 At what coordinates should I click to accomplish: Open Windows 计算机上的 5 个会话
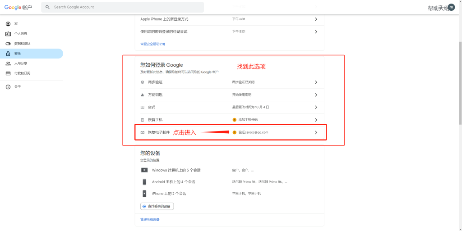coord(176,170)
